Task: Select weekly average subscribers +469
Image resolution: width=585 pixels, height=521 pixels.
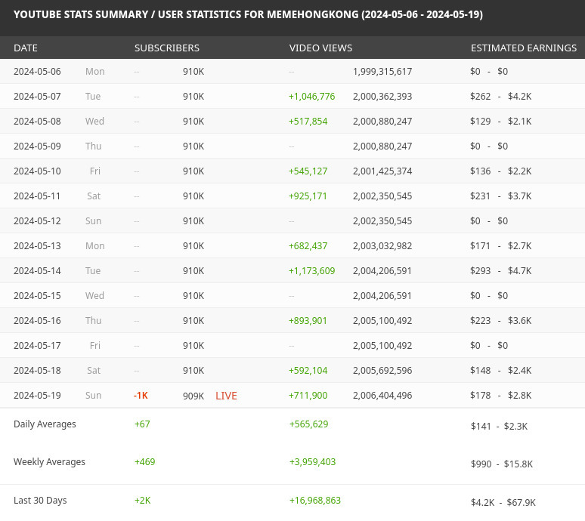Action: (145, 462)
